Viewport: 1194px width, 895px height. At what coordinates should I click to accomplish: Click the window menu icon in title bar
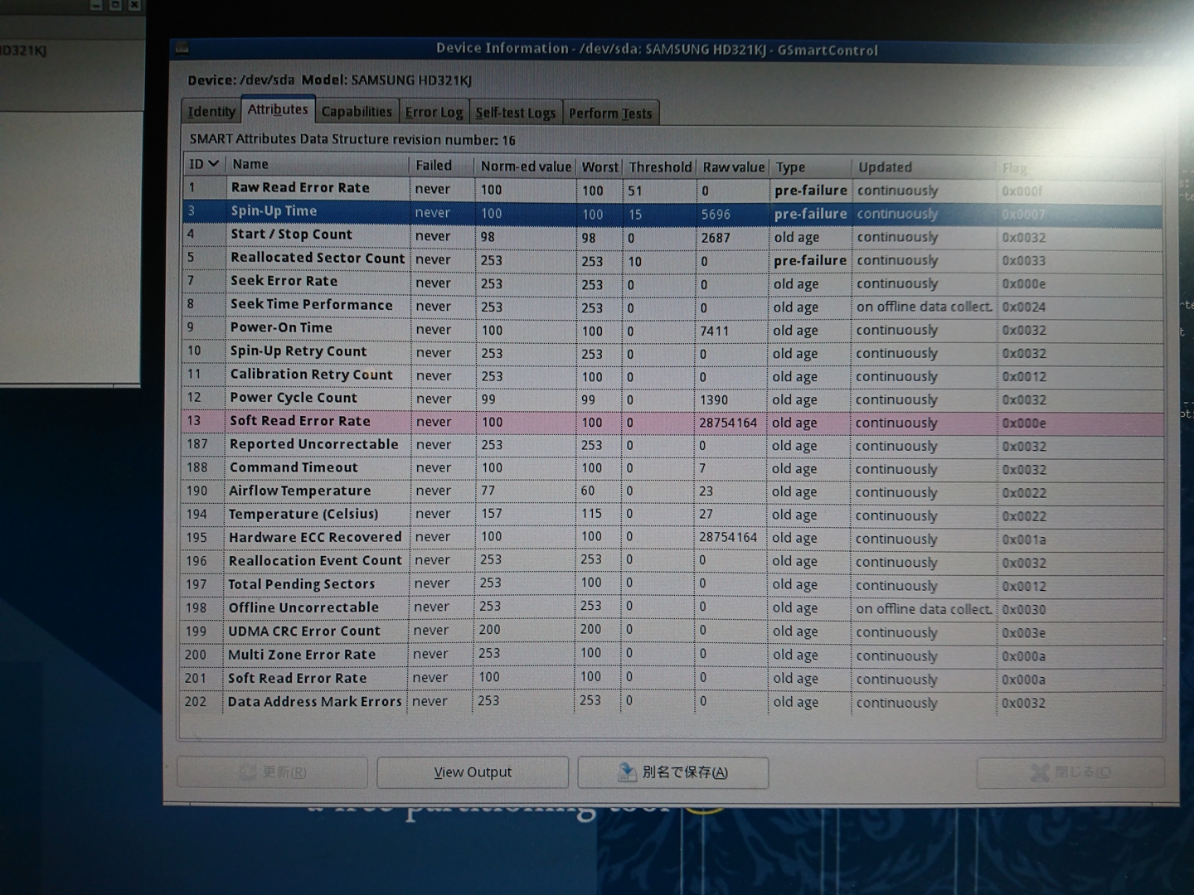click(x=182, y=48)
